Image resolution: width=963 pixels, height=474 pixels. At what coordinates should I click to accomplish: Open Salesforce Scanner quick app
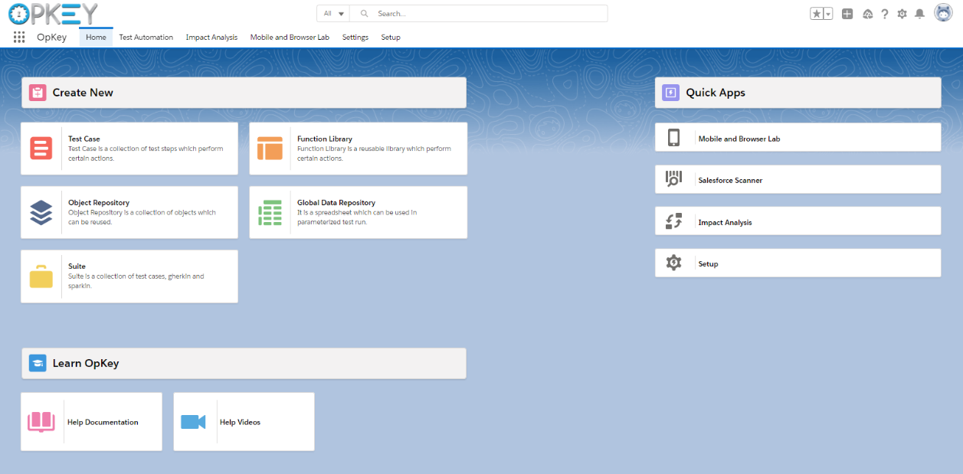[730, 181]
